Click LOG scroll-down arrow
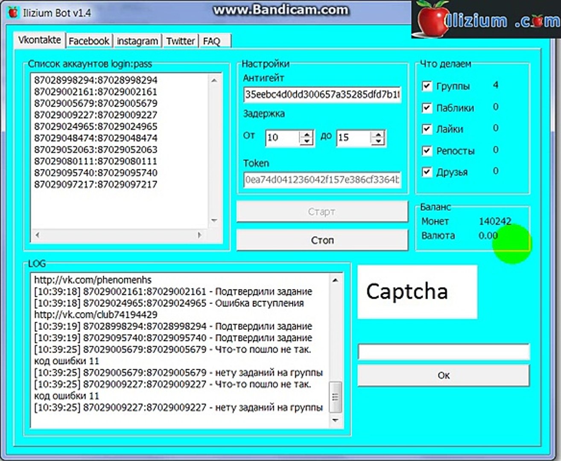561x461 pixels. click(x=335, y=420)
